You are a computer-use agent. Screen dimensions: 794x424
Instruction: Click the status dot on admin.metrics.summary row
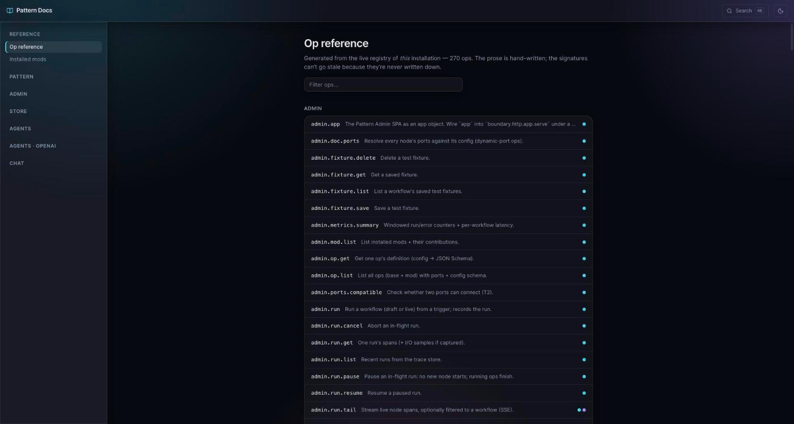(x=584, y=225)
